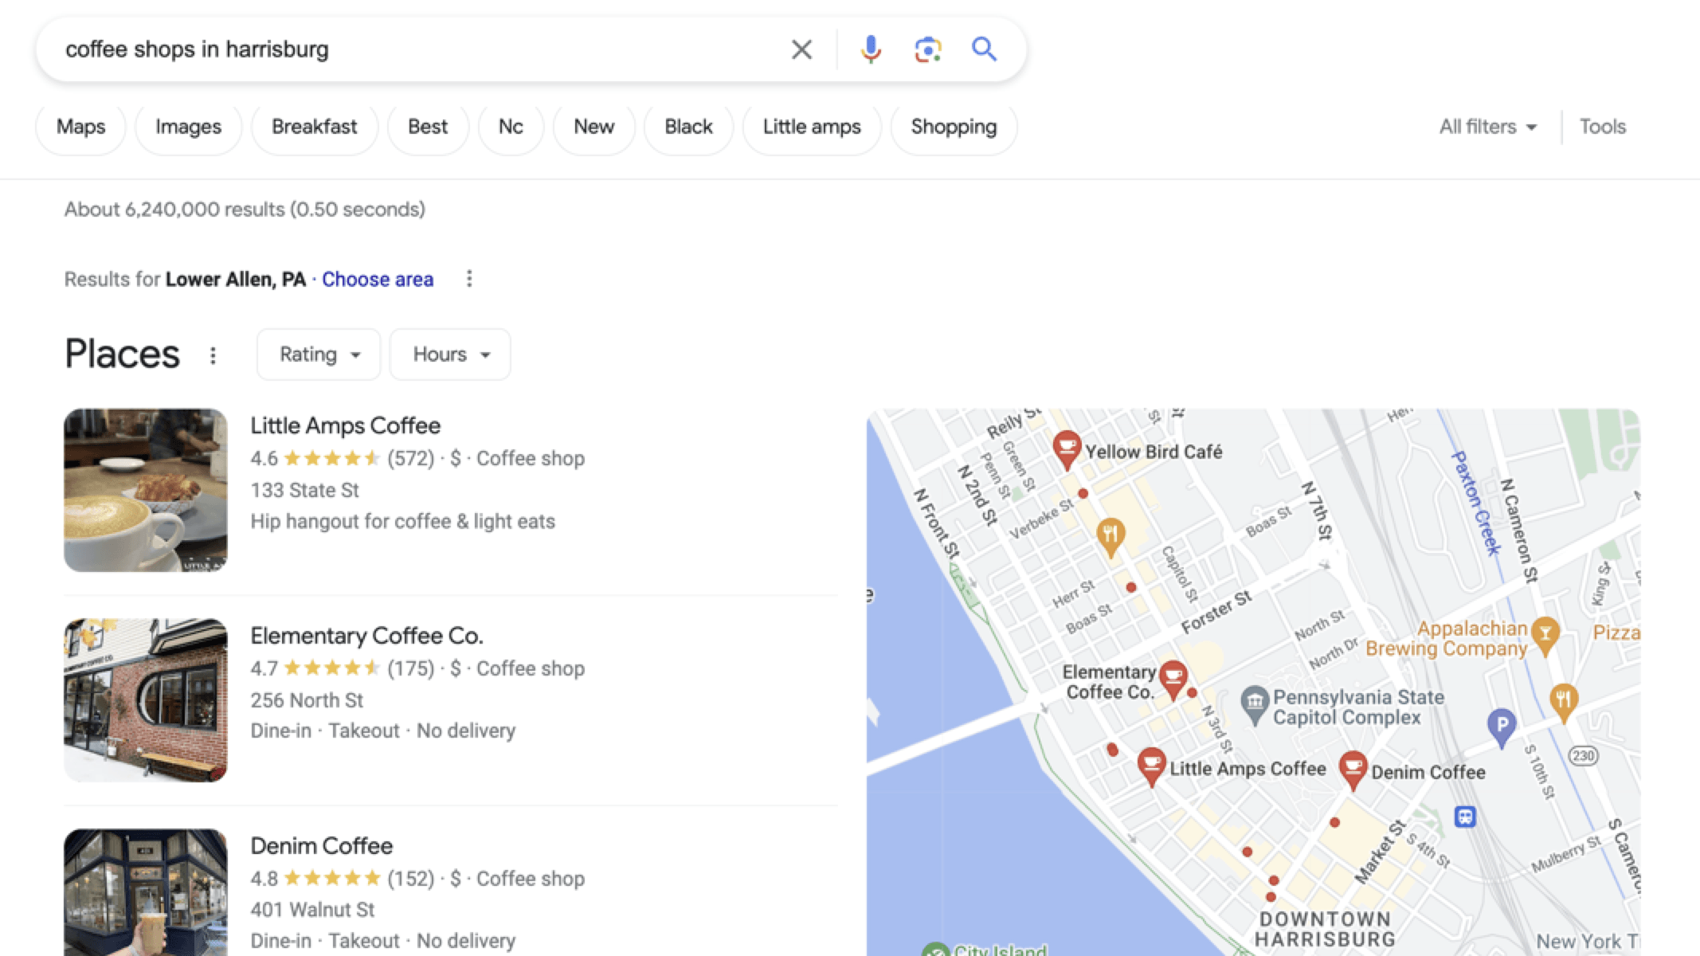Click the Downtown Harrisburg label on map

(1325, 929)
